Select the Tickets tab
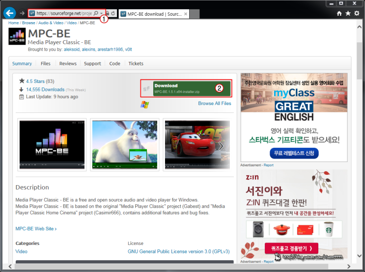365x272 pixels. [x=136, y=63]
